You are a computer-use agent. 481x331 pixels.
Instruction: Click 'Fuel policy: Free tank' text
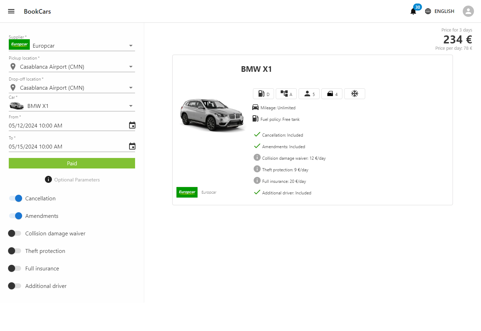280,119
